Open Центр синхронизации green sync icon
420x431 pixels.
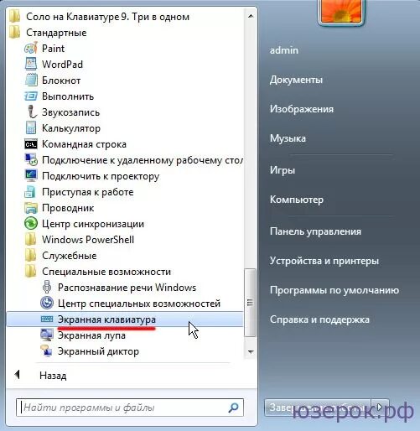[31, 224]
